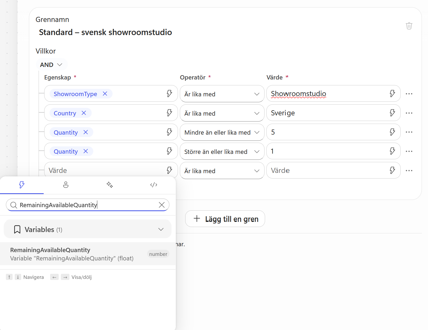Open more options for the Country row
428x330 pixels.
(409, 113)
